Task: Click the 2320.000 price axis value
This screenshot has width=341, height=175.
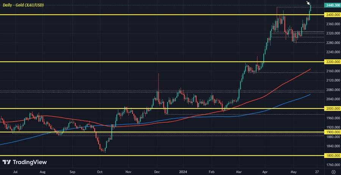Action: [x=333, y=33]
